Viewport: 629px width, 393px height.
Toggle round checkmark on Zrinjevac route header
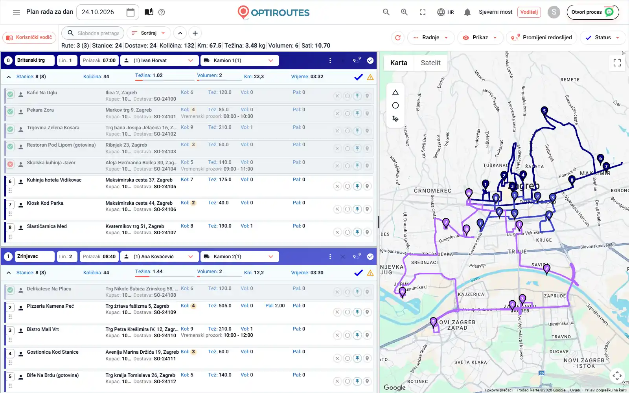[370, 257]
